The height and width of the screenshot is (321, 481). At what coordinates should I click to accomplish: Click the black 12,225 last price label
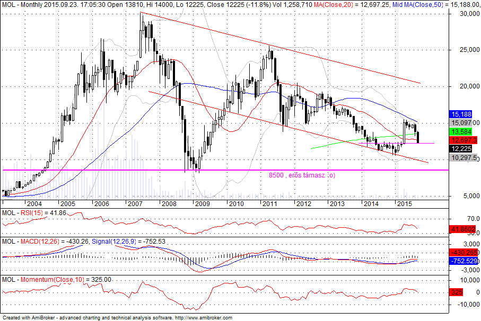point(461,149)
